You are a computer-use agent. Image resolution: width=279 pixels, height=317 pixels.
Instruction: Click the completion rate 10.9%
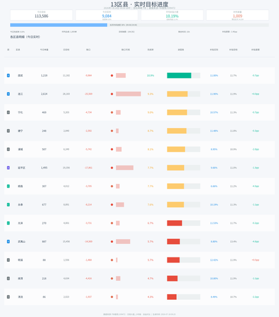[x=150, y=75]
